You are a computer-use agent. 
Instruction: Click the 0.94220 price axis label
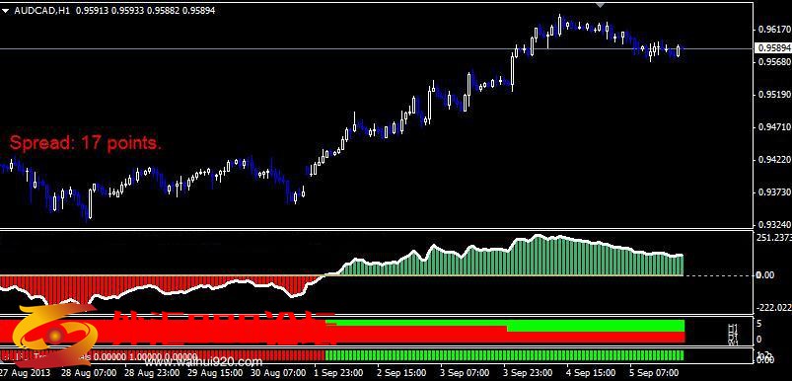(774, 160)
